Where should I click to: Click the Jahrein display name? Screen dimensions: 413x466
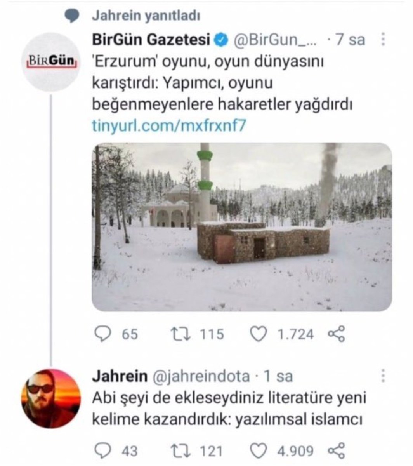(x=120, y=376)
